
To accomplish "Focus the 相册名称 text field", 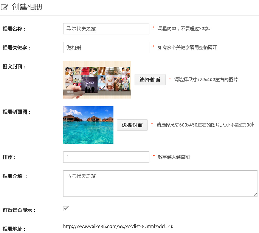I will point(106,29).
